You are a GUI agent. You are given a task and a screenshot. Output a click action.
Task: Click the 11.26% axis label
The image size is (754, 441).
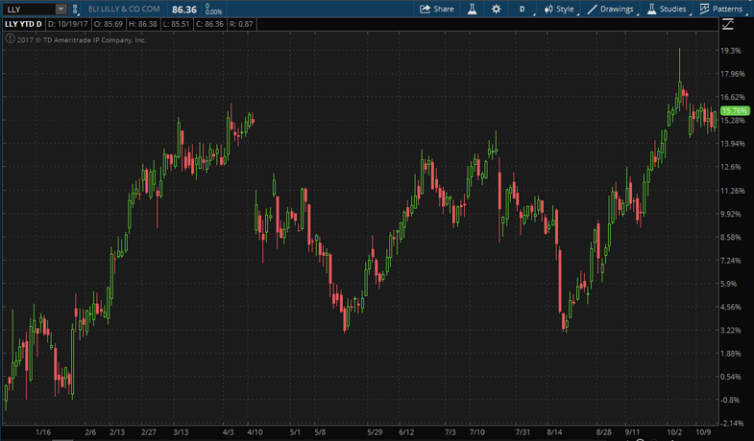[733, 191]
